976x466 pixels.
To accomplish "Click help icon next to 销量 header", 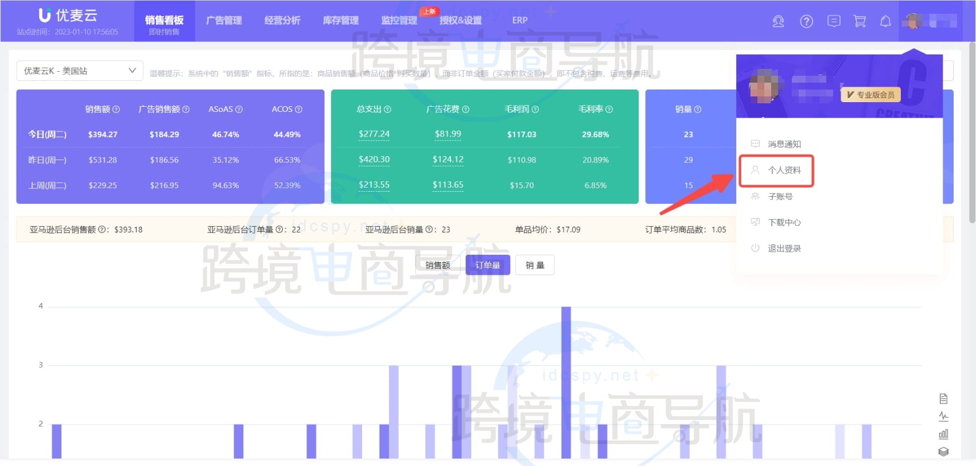I will [698, 109].
